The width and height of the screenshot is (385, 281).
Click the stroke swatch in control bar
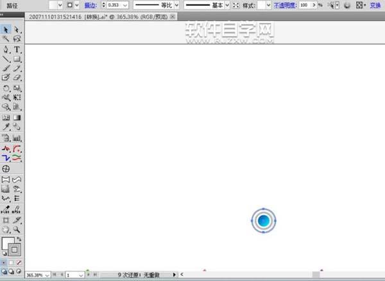[70, 5]
